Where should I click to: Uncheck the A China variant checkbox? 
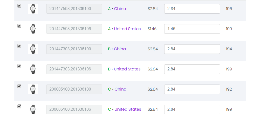19,6
